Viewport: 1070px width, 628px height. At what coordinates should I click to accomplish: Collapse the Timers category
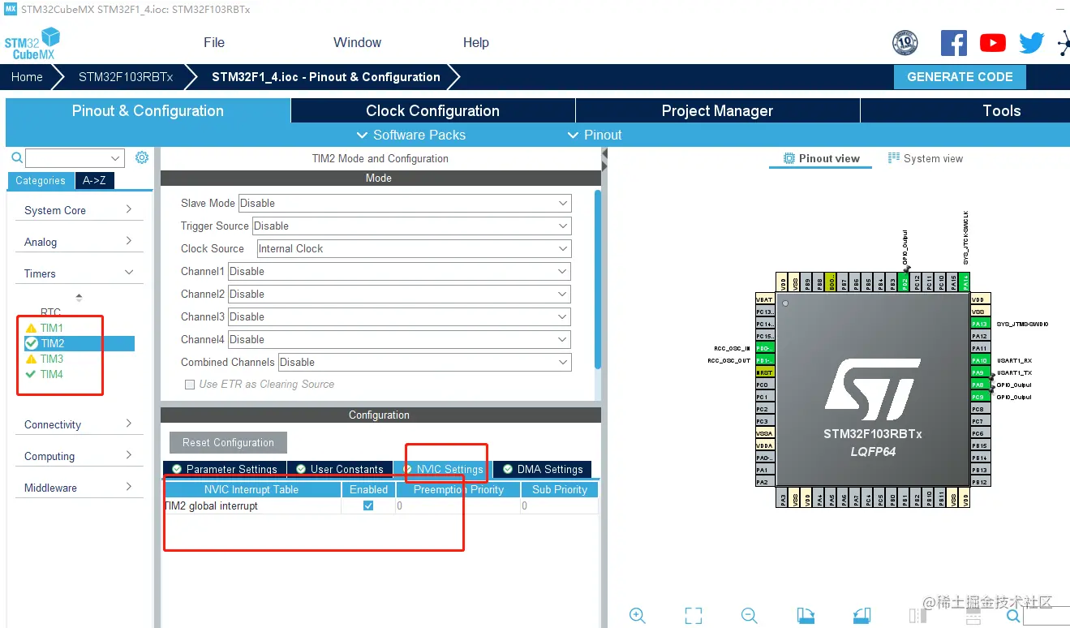(x=79, y=273)
